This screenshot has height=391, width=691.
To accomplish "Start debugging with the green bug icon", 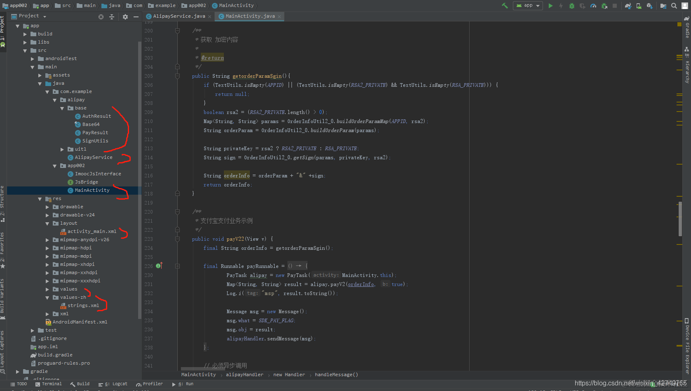I will click(572, 6).
